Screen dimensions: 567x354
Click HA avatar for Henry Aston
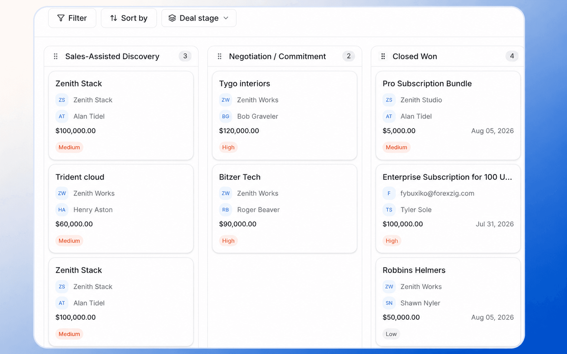[x=62, y=210]
